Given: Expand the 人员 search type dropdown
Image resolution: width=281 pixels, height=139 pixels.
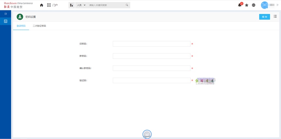Looking at the screenshot, I should pyautogui.click(x=81, y=5).
